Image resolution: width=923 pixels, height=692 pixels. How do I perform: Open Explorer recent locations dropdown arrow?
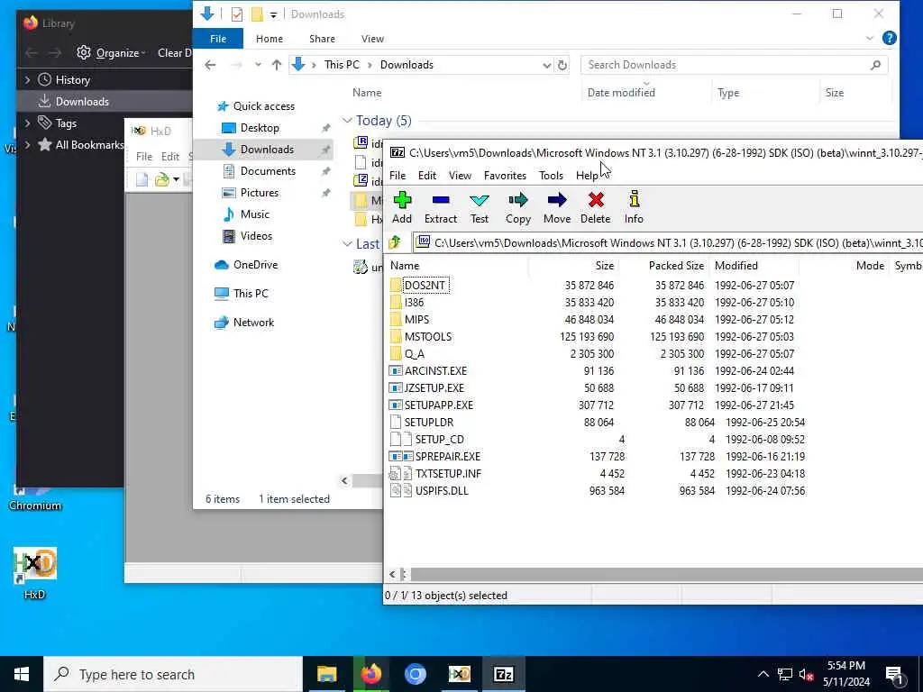pyautogui.click(x=258, y=65)
